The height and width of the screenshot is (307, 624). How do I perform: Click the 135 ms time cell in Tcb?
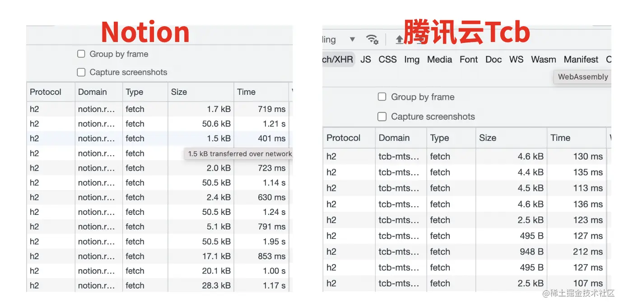tap(577, 172)
